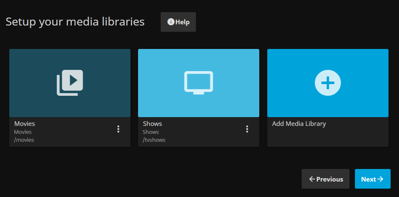Screen dimensions: 399x197
Task: Click the right arrow icon on Next
Action: click(381, 179)
